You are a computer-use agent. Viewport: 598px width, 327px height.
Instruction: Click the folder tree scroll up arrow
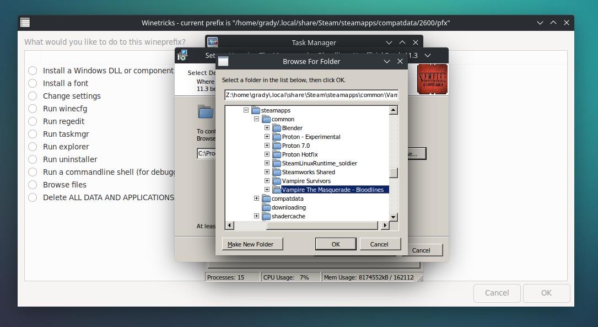(x=393, y=110)
